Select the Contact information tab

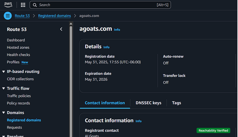[105, 103]
